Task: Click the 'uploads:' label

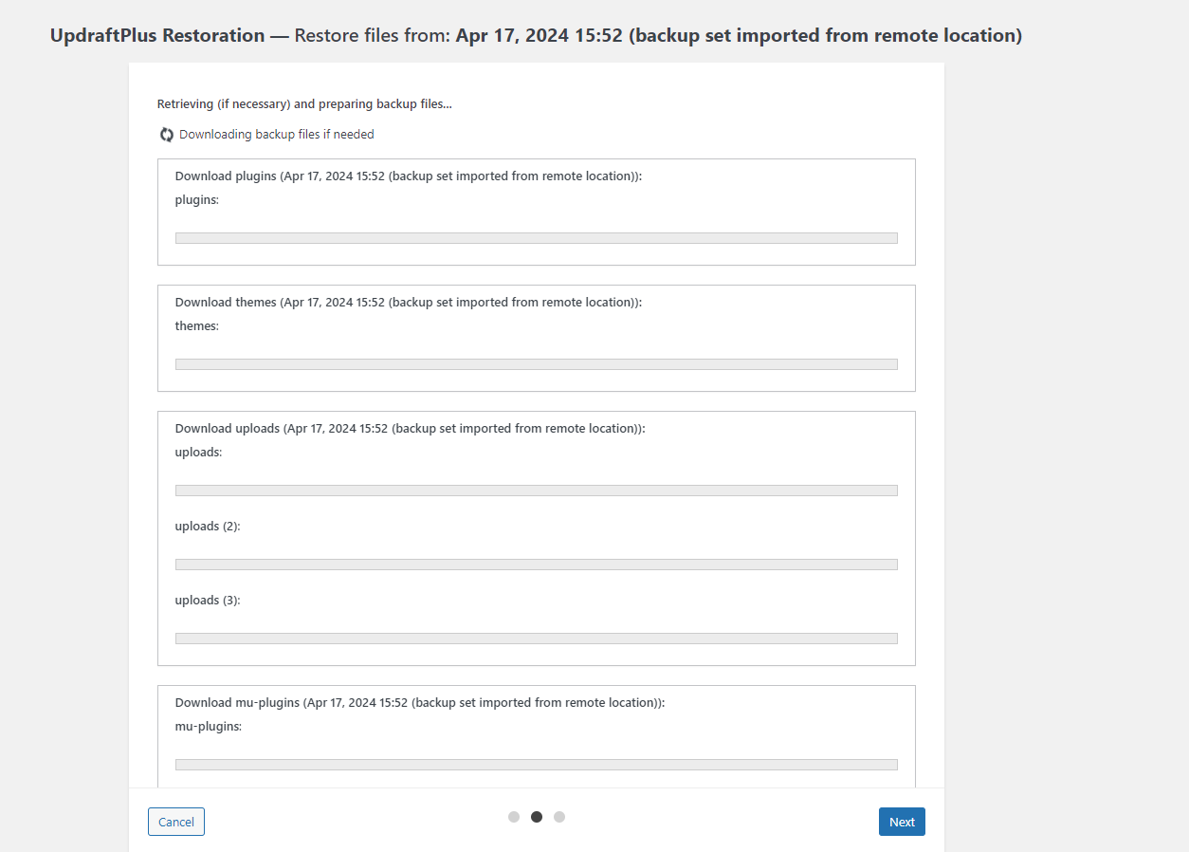Action: point(198,453)
